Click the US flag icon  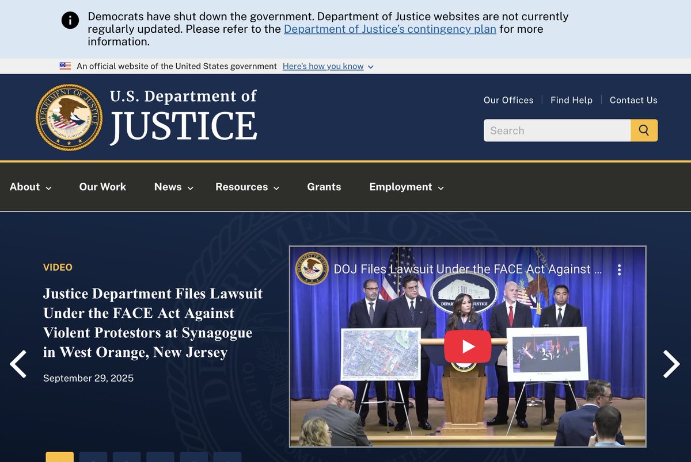point(65,66)
